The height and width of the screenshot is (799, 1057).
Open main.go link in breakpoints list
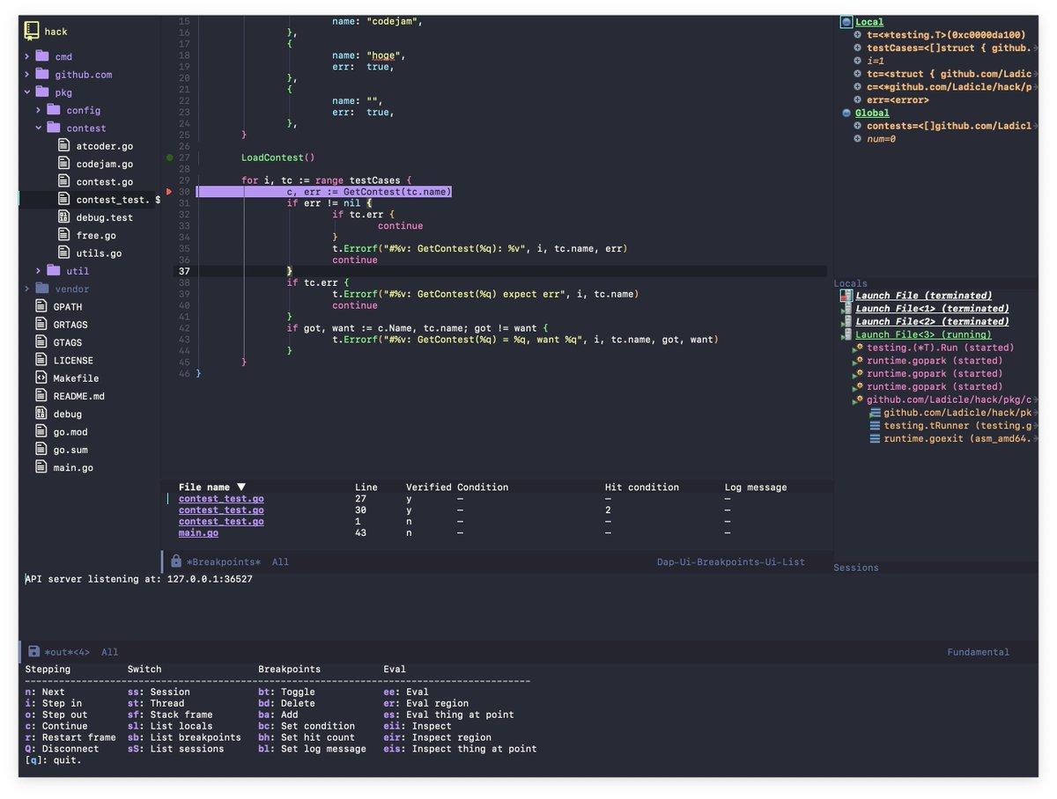199,533
